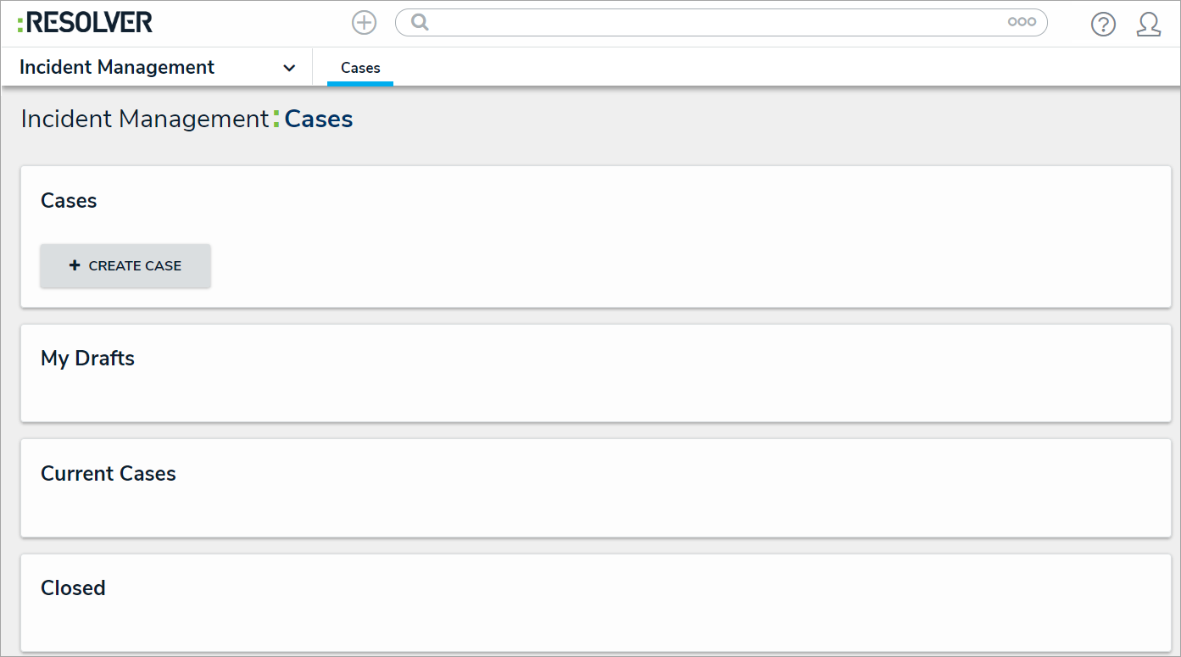Open the Help question mark icon
1181x657 pixels.
[1103, 25]
